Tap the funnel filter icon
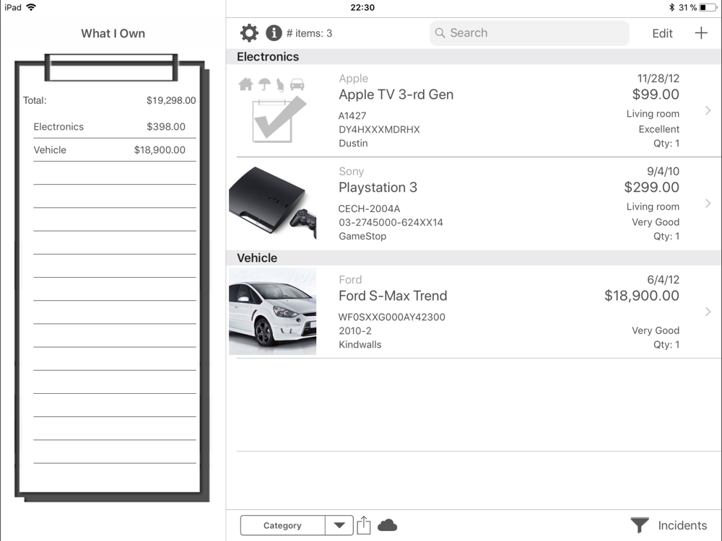 click(639, 525)
